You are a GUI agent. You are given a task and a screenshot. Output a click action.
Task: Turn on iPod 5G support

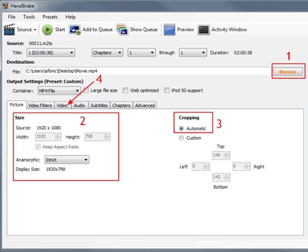167,90
